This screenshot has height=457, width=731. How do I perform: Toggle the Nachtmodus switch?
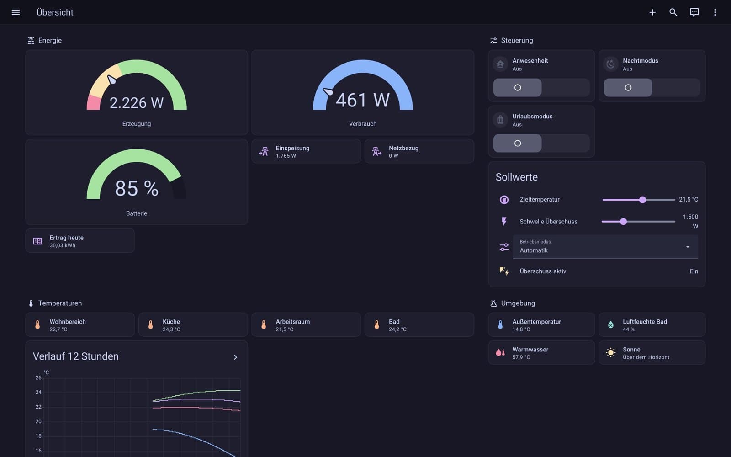(x=652, y=87)
